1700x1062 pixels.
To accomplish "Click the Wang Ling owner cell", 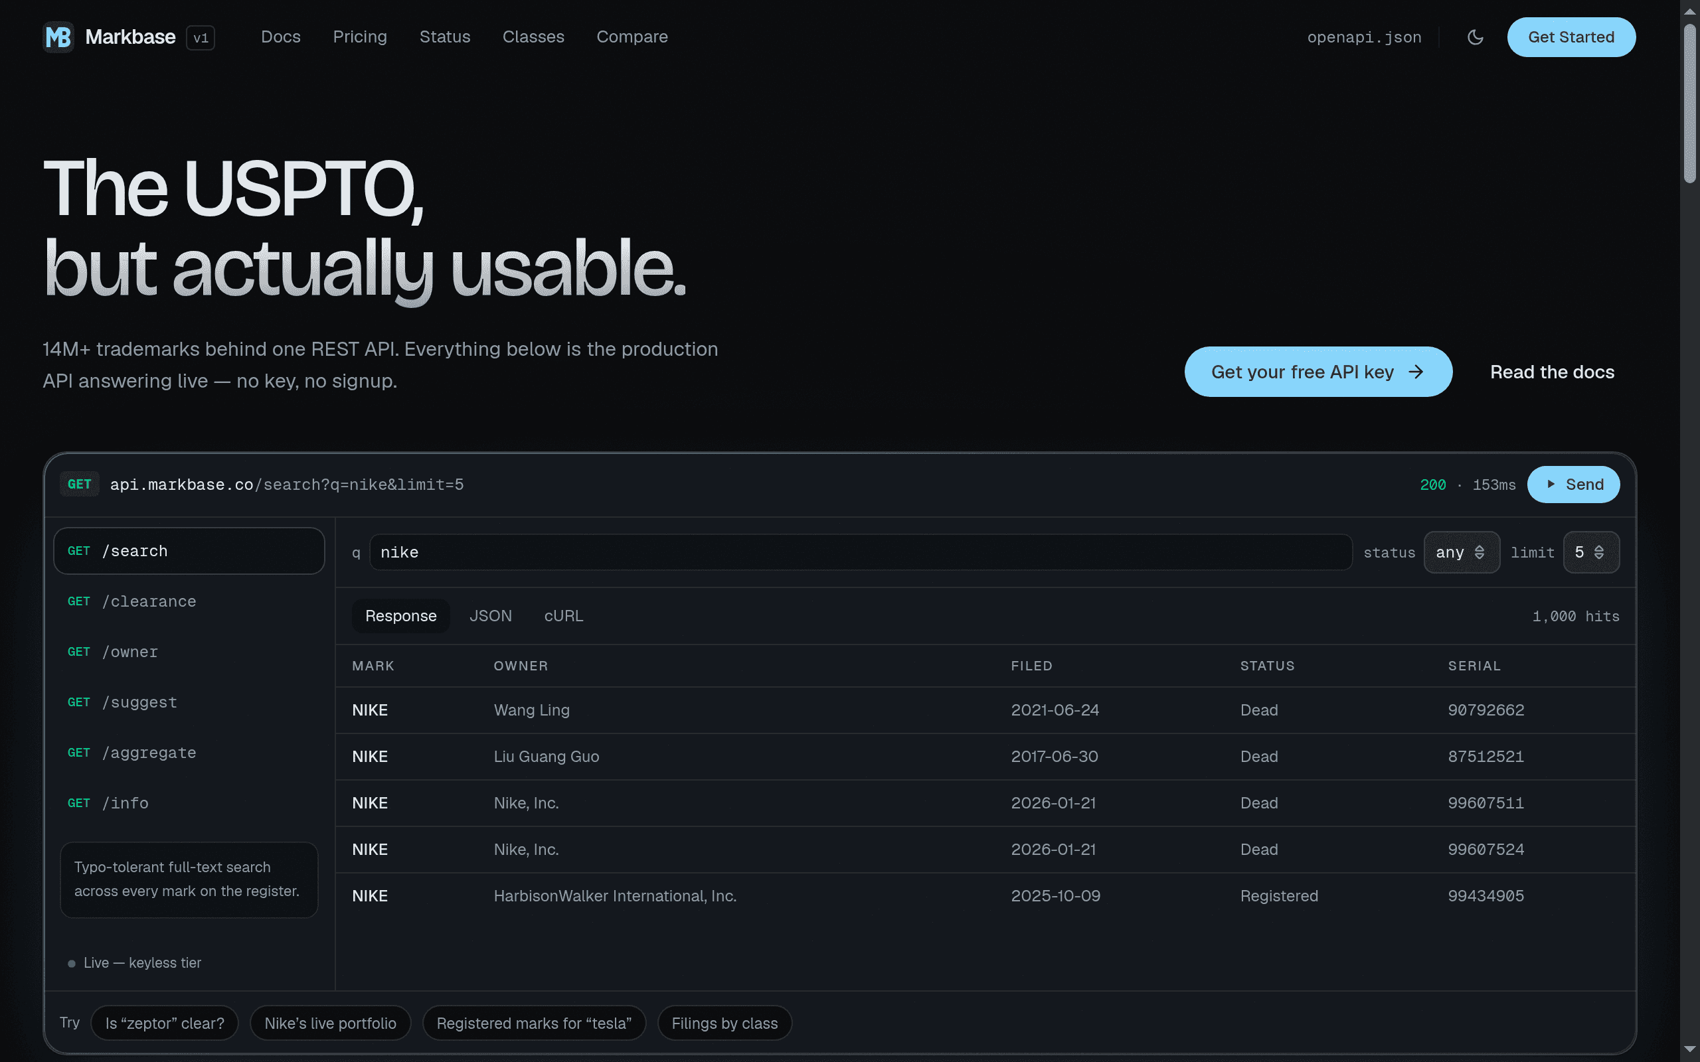I will (x=532, y=710).
